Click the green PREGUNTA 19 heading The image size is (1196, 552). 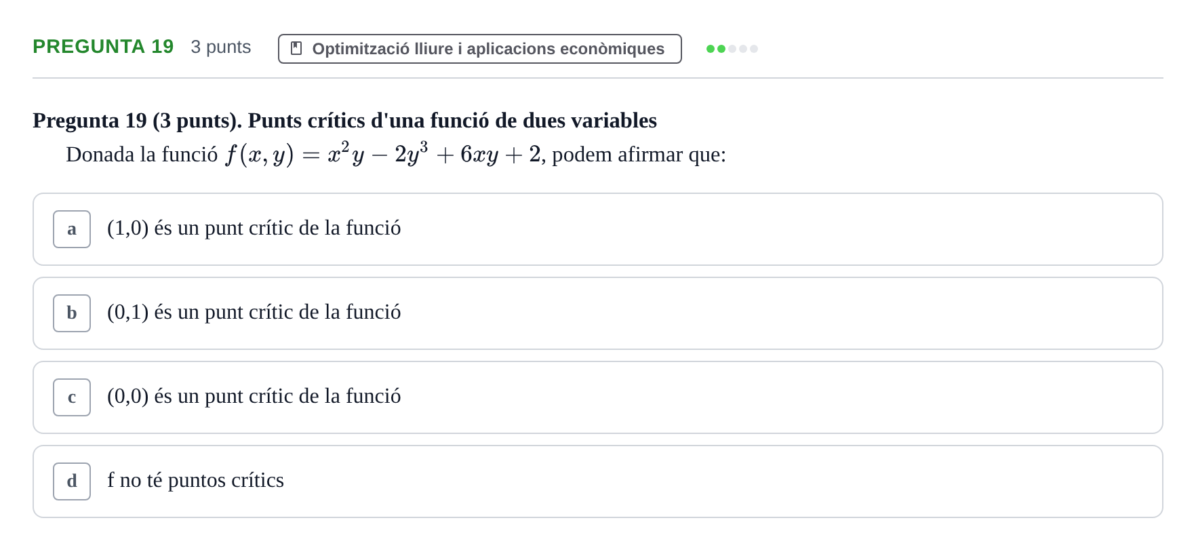[103, 47]
